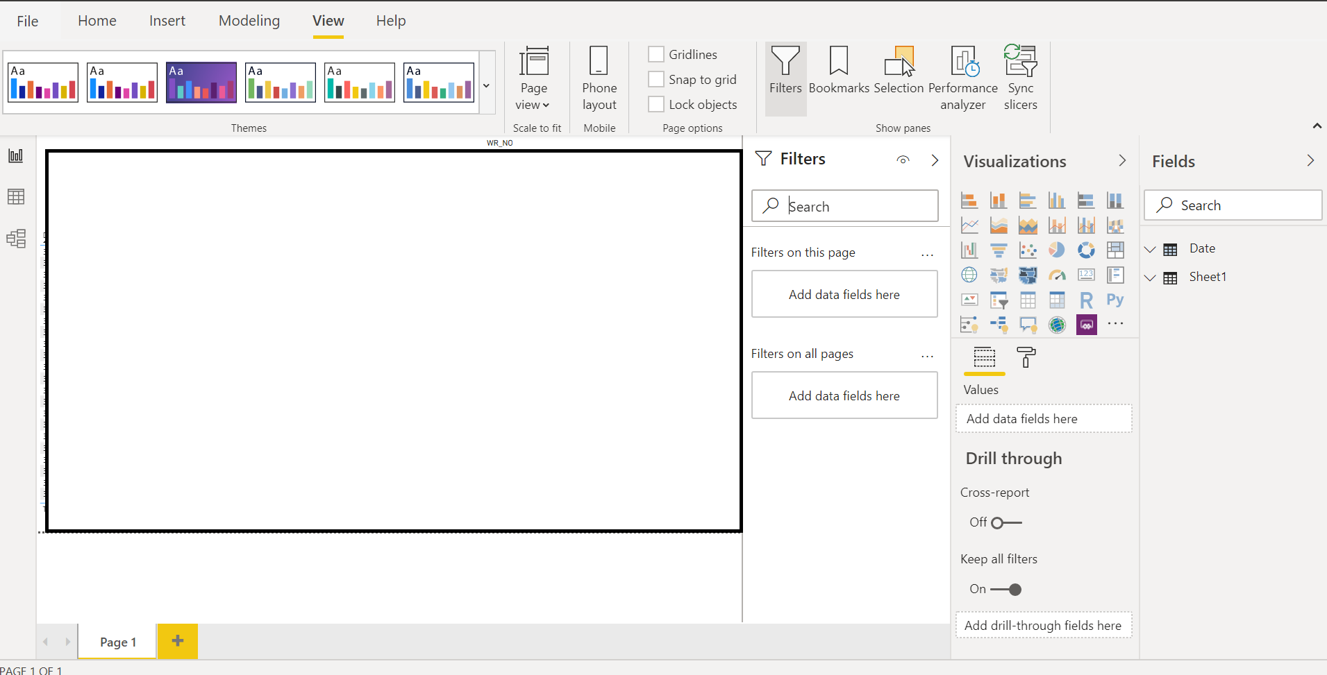Select the map globe visualization
Image resolution: width=1327 pixels, height=675 pixels.
[969, 275]
